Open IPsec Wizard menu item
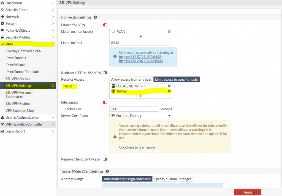 click(15, 65)
